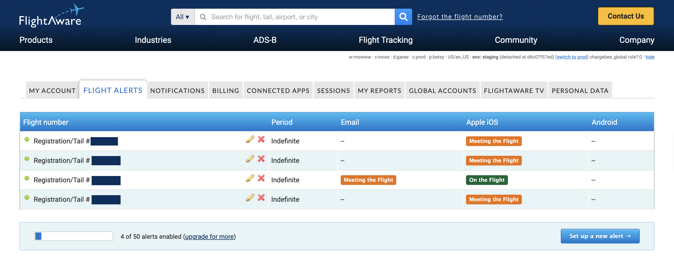Switch to the Sessions tab
This screenshot has height=259, width=674.
[334, 90]
